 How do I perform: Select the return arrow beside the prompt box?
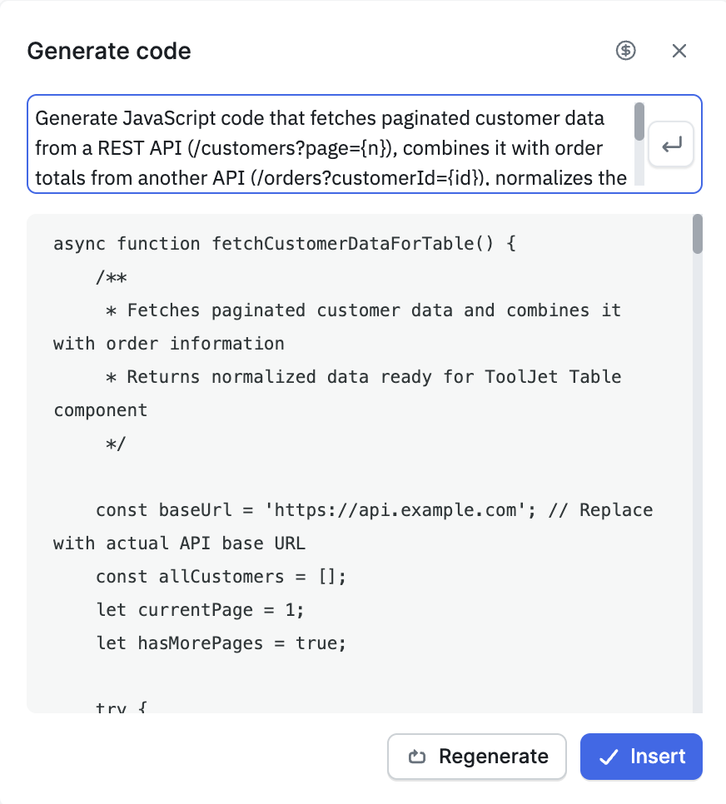click(671, 144)
